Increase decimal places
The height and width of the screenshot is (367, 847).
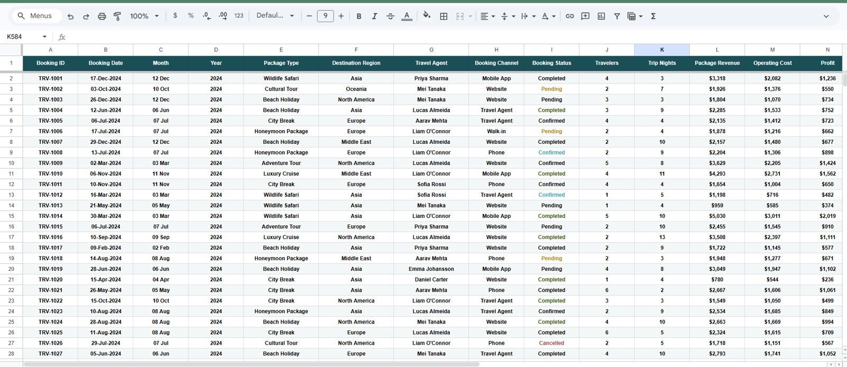(x=223, y=16)
